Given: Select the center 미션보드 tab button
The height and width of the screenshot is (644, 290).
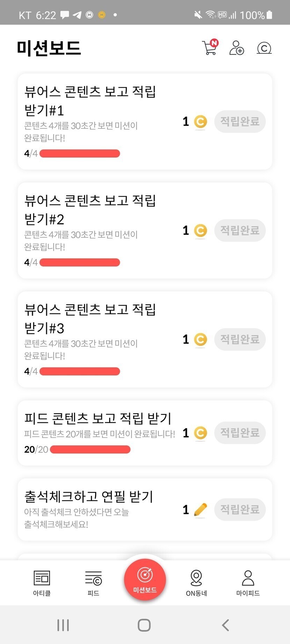Looking at the screenshot, I should point(145,580).
